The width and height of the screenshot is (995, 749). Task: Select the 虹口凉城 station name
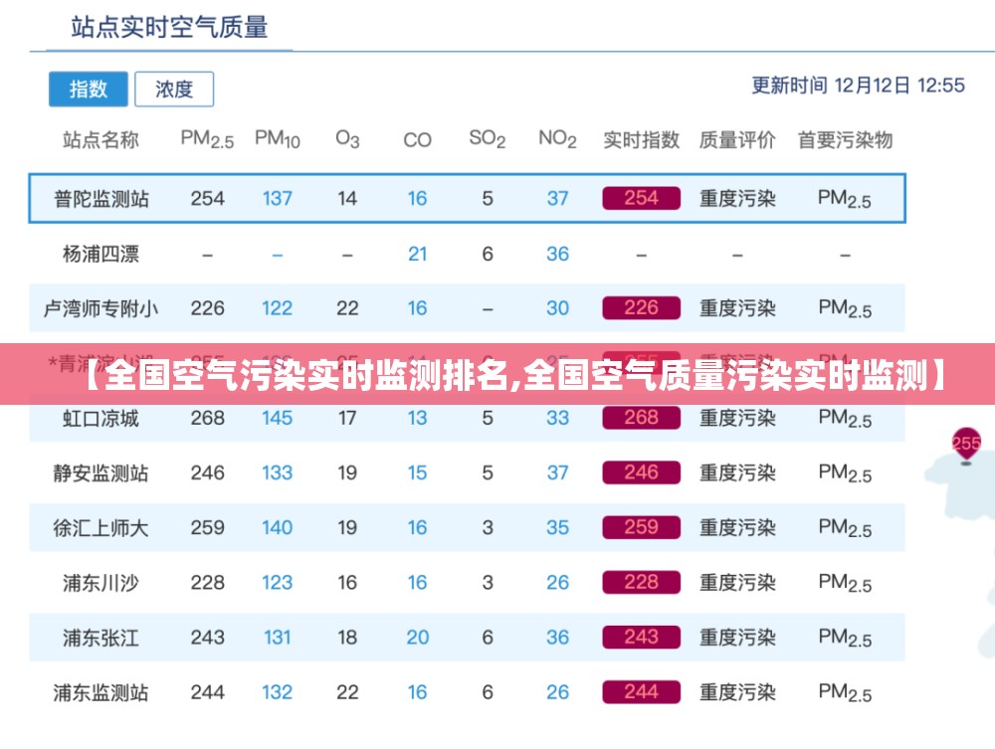coord(100,419)
